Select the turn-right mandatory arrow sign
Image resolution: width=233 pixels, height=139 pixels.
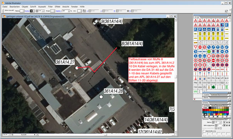[213, 47]
